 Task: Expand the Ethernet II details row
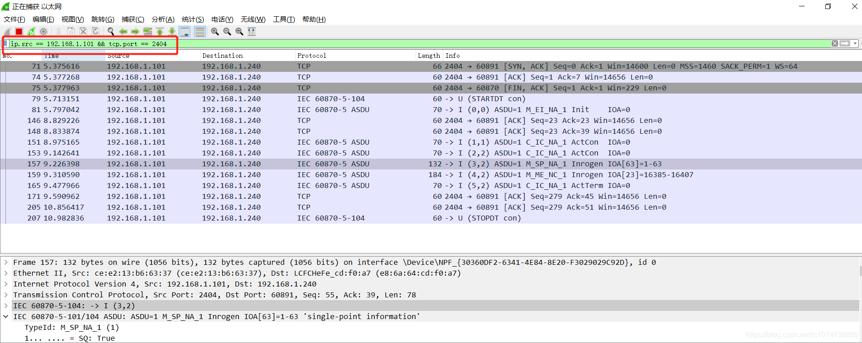pyautogui.click(x=6, y=273)
